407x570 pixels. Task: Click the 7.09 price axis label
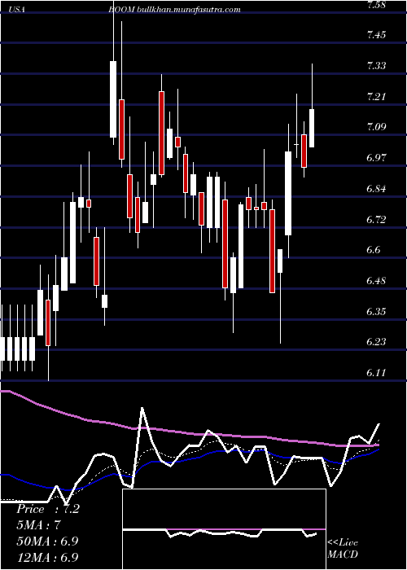(x=376, y=127)
